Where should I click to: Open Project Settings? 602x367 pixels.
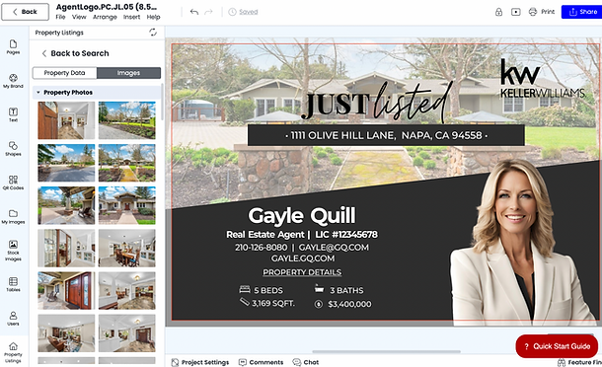click(200, 362)
